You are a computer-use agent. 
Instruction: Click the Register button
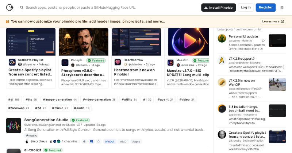tap(266, 7)
